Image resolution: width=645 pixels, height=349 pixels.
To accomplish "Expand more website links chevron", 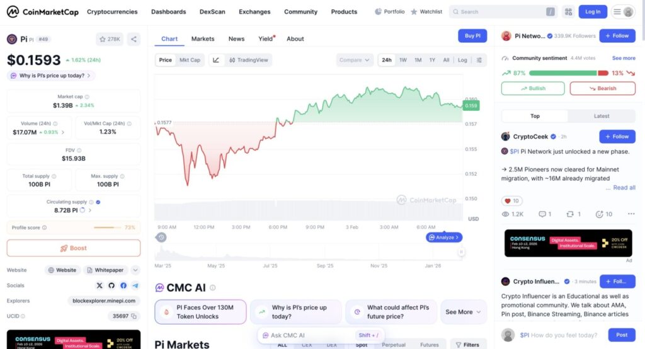I will click(x=135, y=270).
